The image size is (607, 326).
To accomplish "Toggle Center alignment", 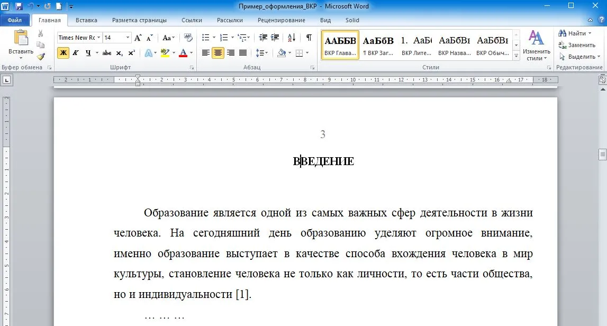I will [218, 53].
